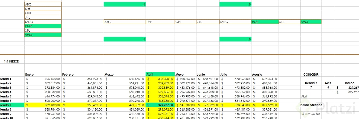
Task: Select the DEF cell in the vertical list
Action: pos(43,9)
